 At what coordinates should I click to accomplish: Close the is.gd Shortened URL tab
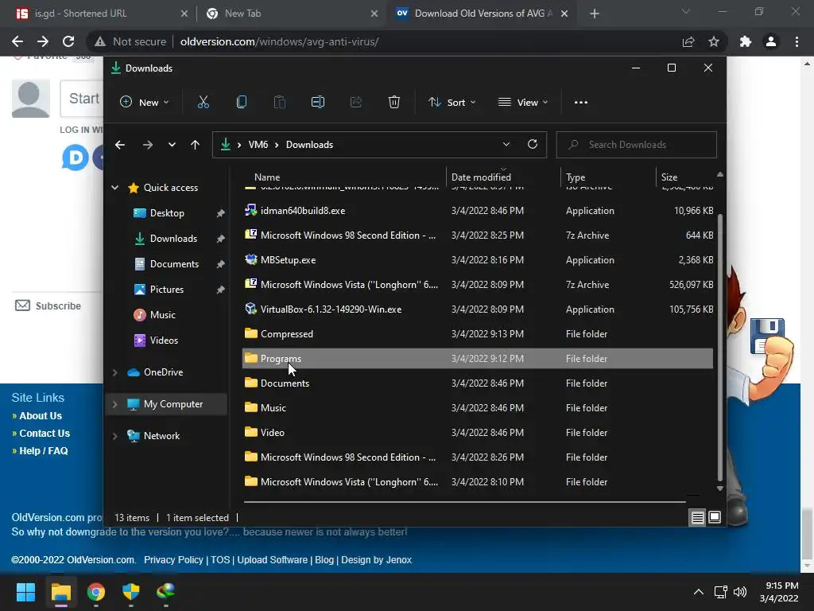[x=184, y=14]
